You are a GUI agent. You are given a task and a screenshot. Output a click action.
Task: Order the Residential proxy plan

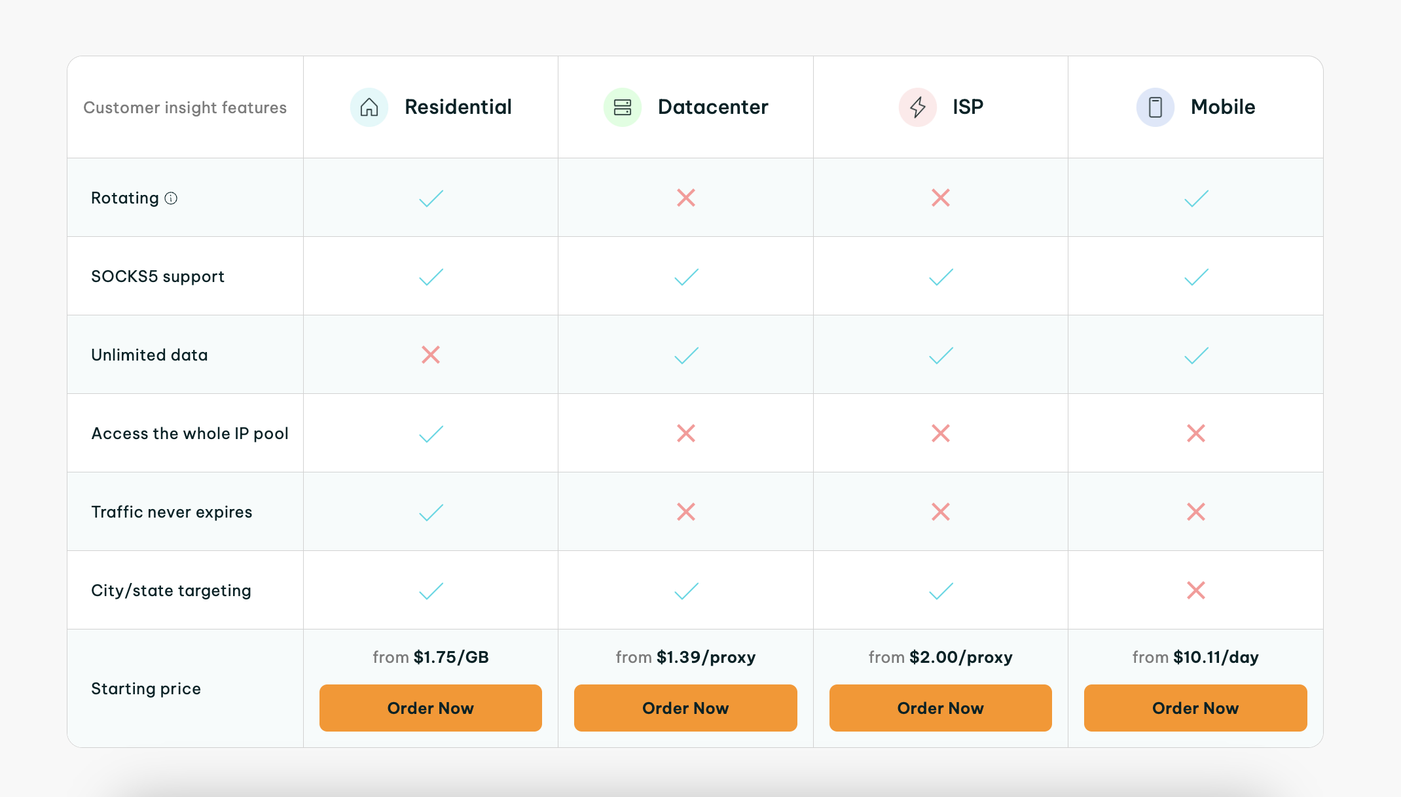(x=431, y=708)
